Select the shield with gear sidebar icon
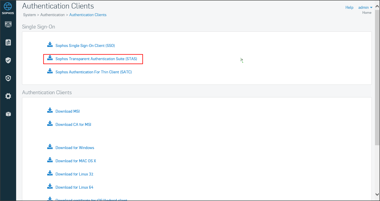Screen dimensions: 380x201 pos(8,78)
